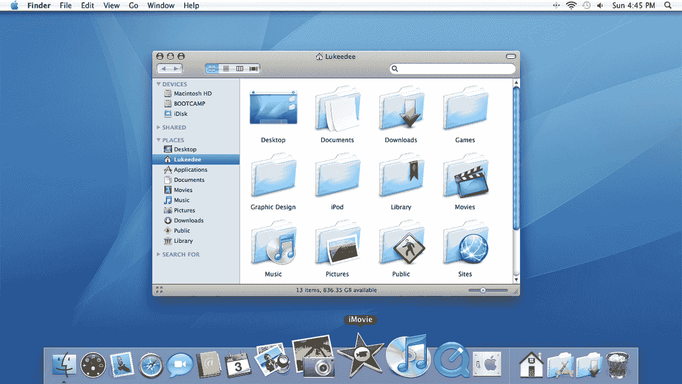Open the Edit menu
The image size is (682, 384).
coord(88,6)
